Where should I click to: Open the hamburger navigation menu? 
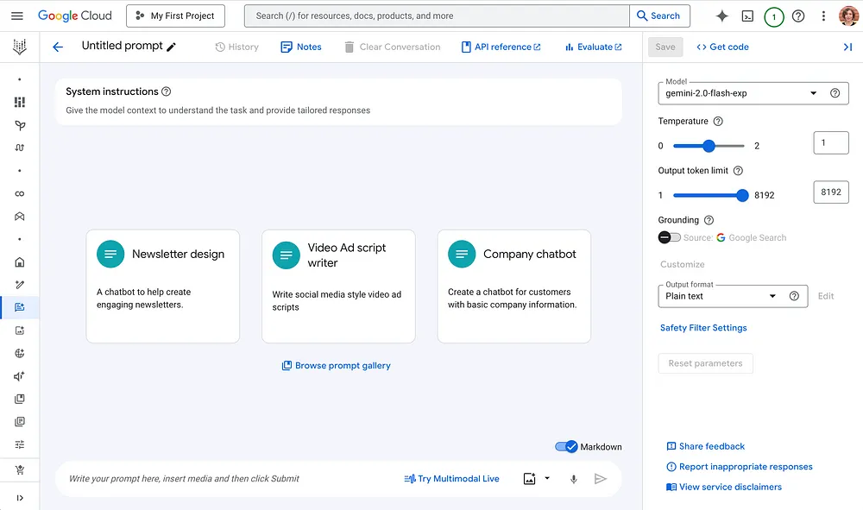(17, 16)
